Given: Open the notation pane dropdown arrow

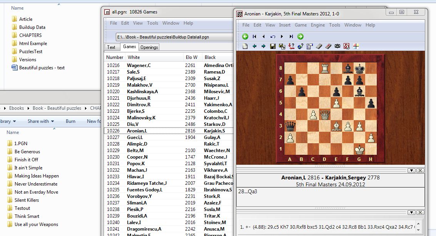Looking at the screenshot, I should 411,171.
